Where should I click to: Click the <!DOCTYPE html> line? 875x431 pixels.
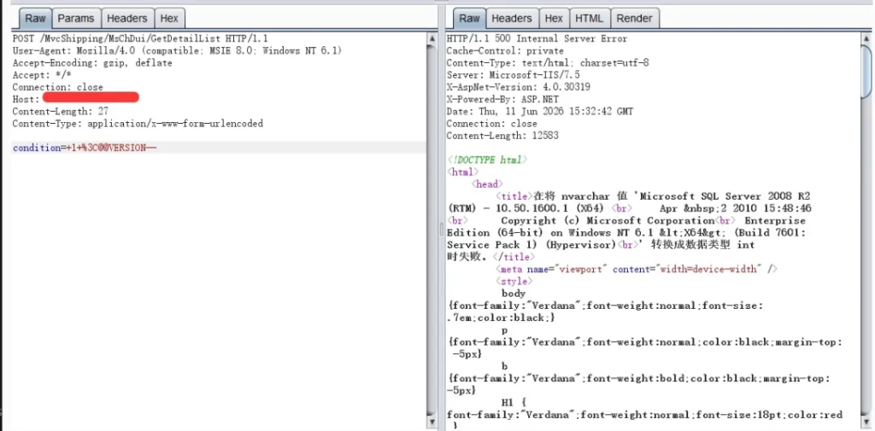486,160
